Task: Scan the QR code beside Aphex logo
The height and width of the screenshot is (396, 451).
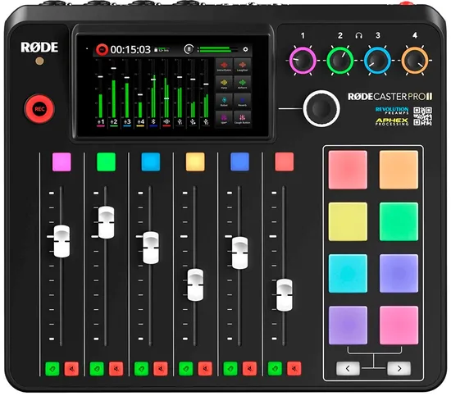Action: click(422, 116)
